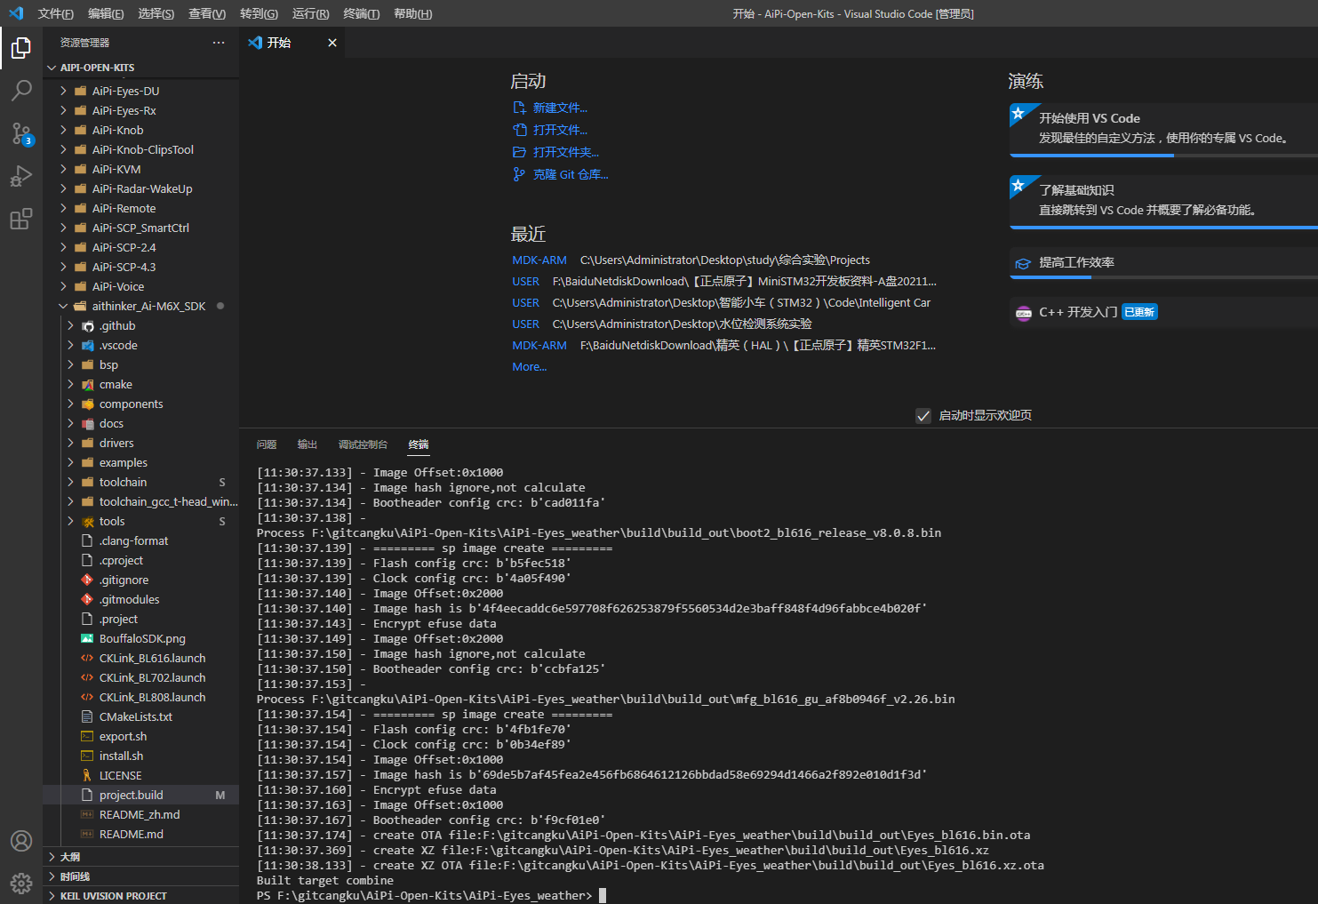
Task: Click the 新建文件... link
Action: (x=560, y=108)
